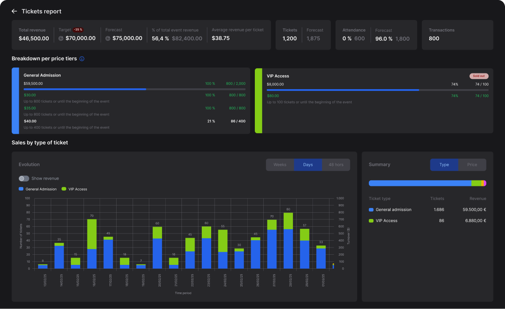Click the forecast icon before $75,000.00

click(x=108, y=38)
